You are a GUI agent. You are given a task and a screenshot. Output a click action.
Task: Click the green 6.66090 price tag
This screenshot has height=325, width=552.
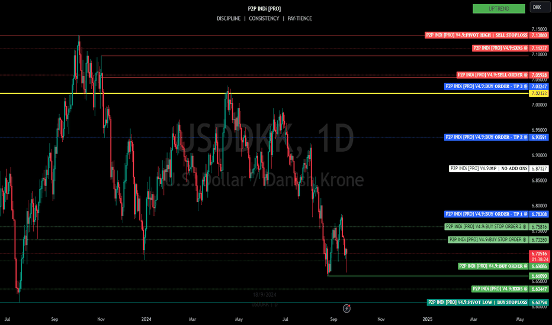pos(539,276)
